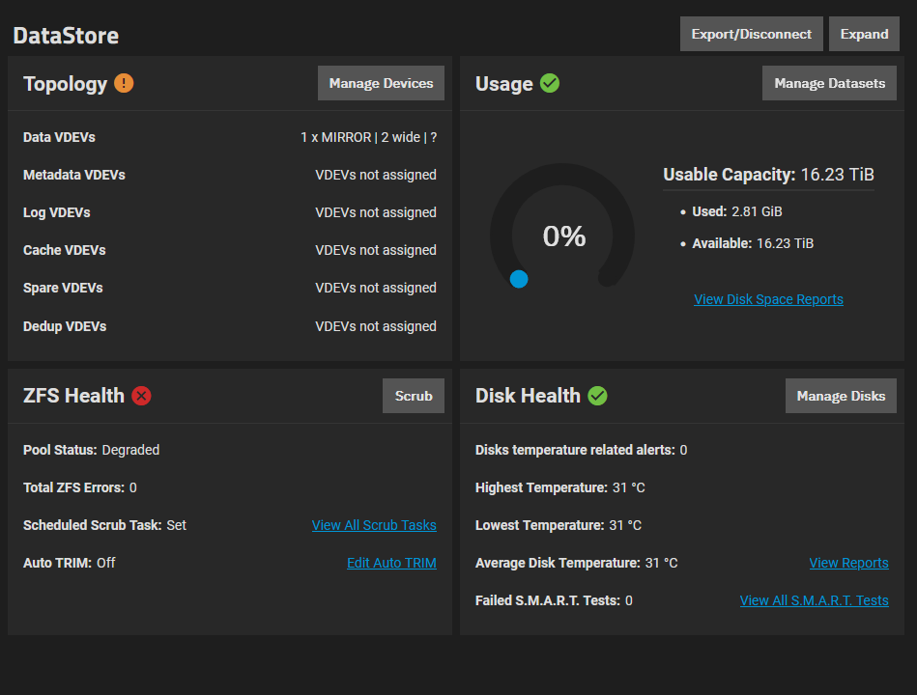Click the Data VDEVs label
Screen dimensions: 917x695
click(x=59, y=137)
